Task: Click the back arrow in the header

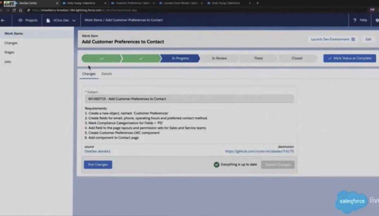Action: (x=3, y=20)
